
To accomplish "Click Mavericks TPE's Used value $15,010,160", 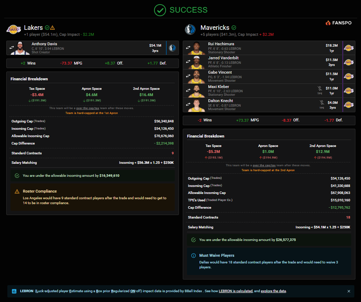I will [x=340, y=200].
